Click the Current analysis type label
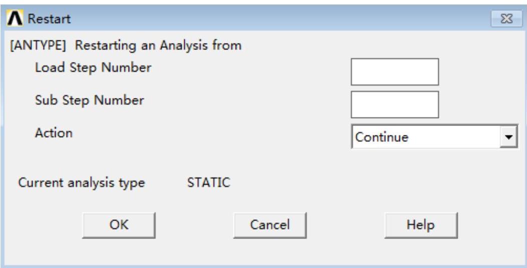This screenshot has width=527, height=268. 82,182
